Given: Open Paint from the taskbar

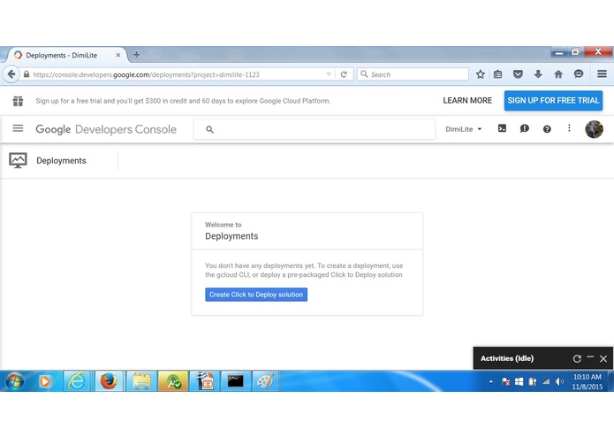Looking at the screenshot, I should point(266,381).
